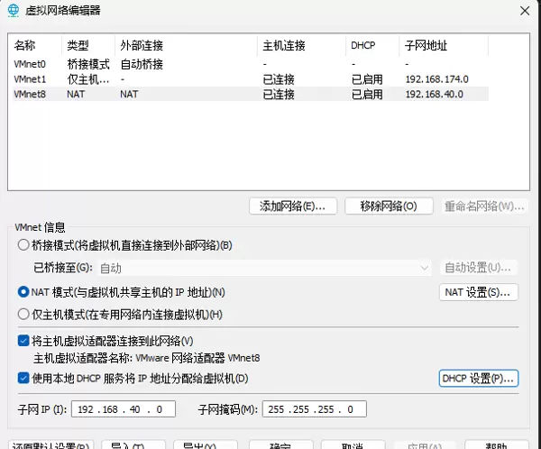Select 桥接模式 radio button
Image resolution: width=541 pixels, height=449 pixels.
[23, 245]
